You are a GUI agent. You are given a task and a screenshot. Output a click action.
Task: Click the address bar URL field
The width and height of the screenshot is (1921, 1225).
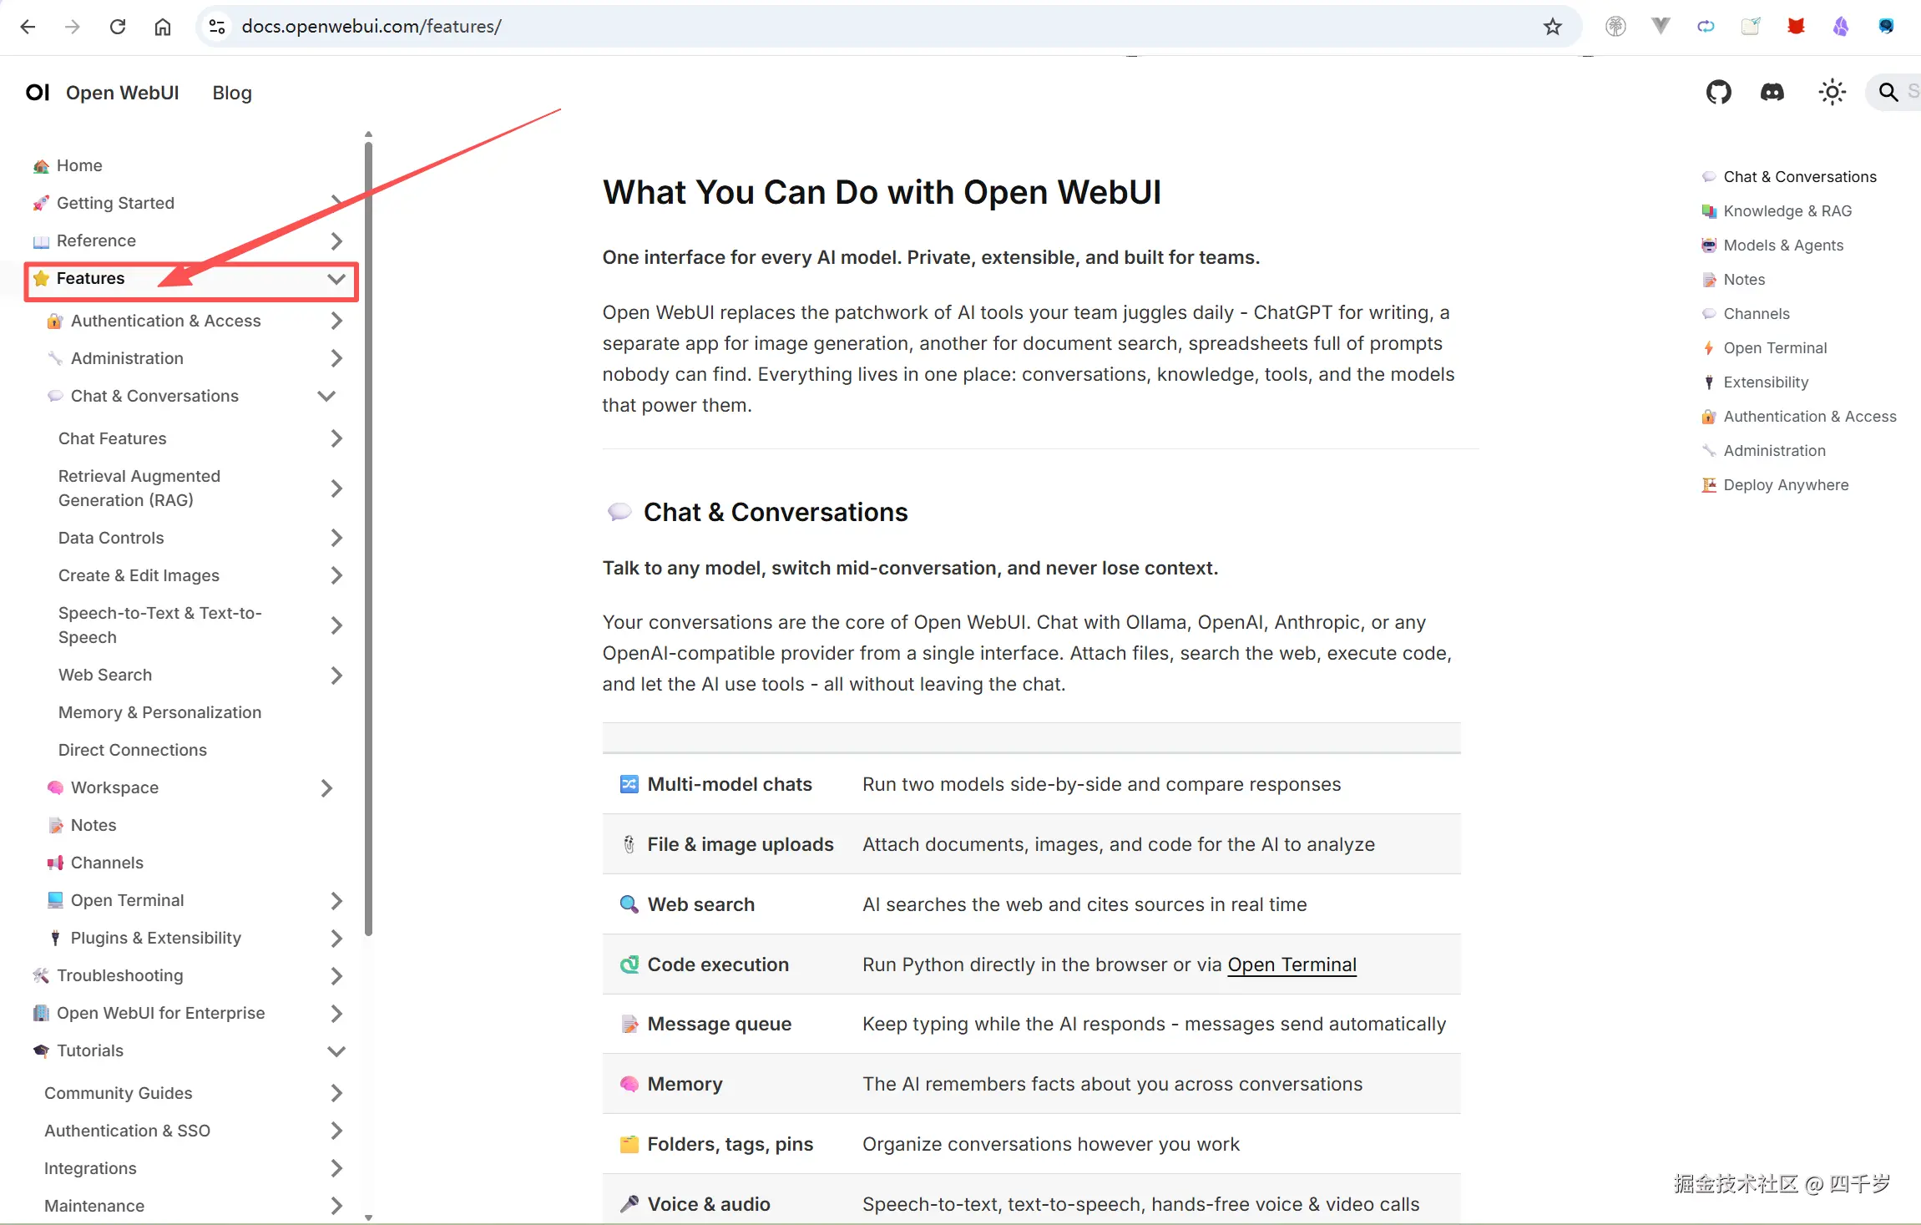click(x=372, y=26)
